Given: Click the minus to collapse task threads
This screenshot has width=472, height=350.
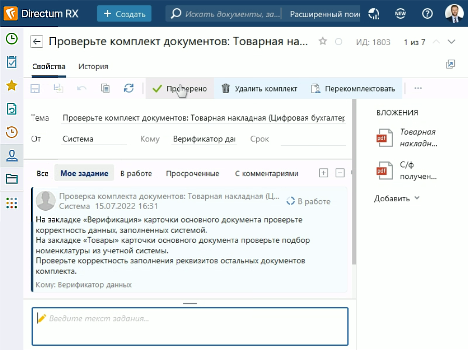Looking at the screenshot, I should tap(340, 173).
